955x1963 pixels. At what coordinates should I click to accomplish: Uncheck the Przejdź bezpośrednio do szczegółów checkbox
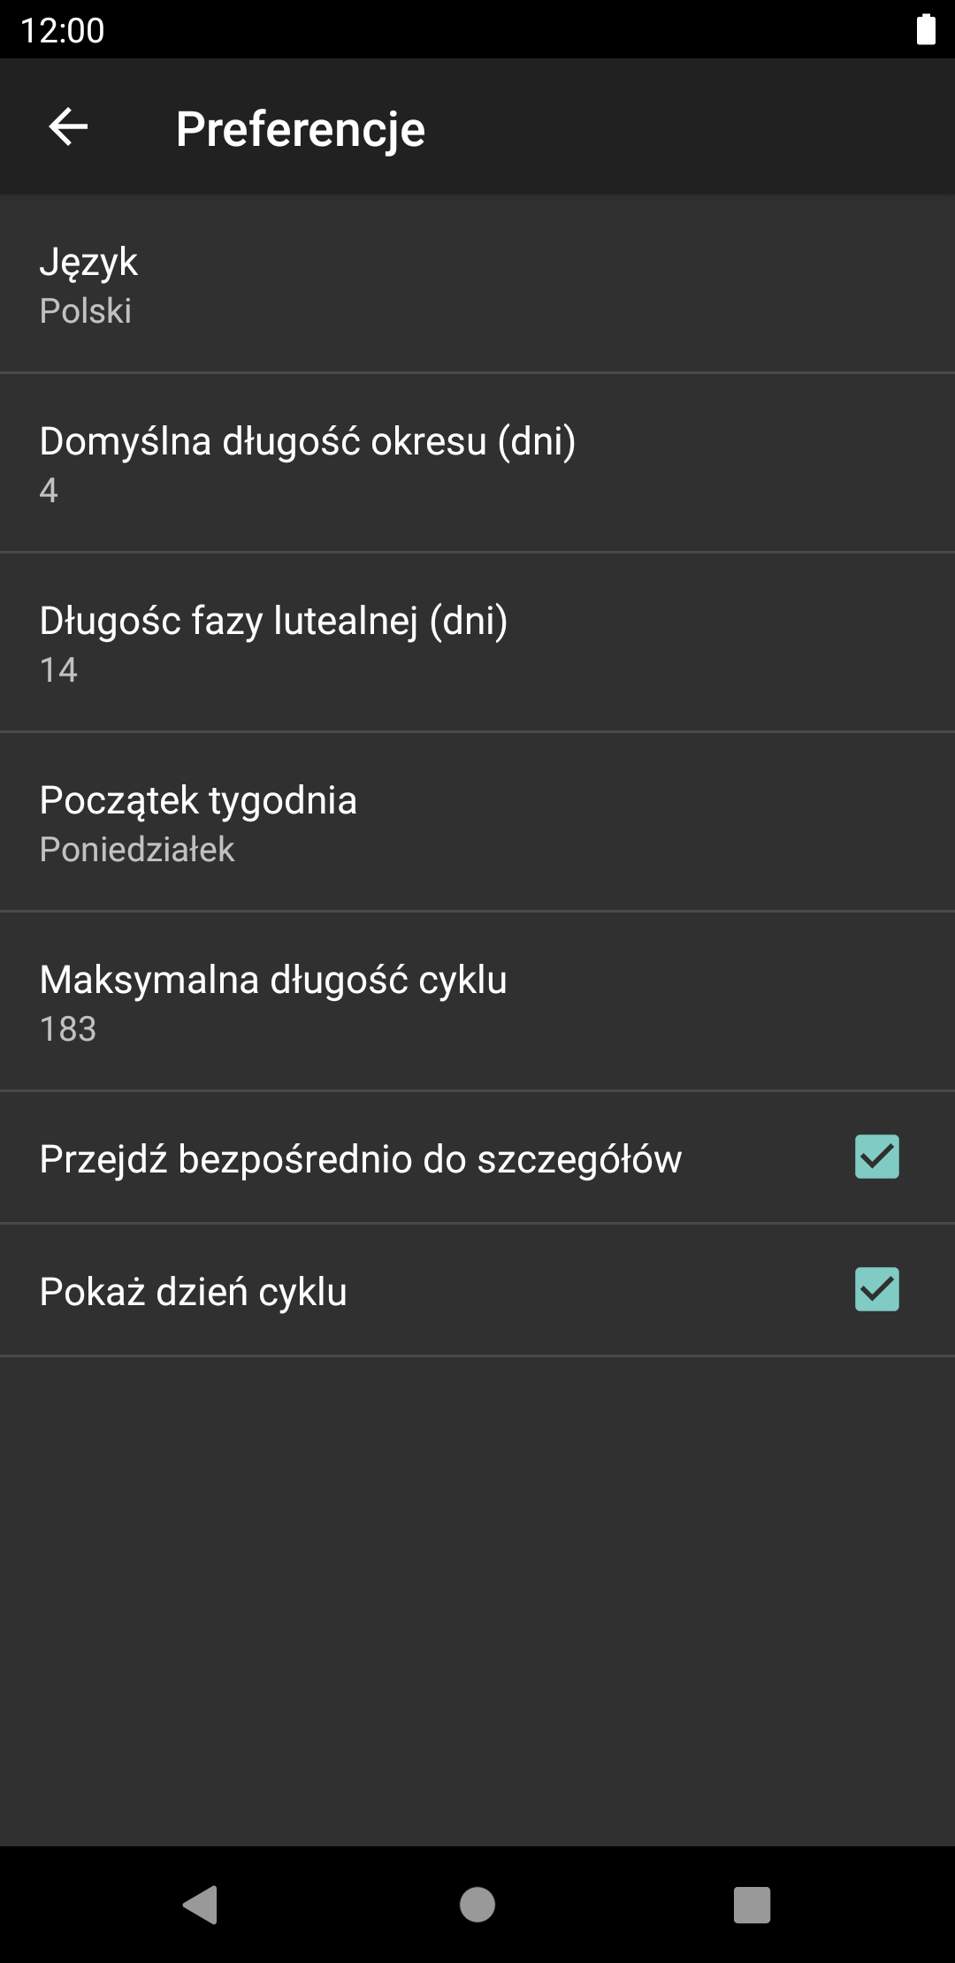(x=876, y=1157)
